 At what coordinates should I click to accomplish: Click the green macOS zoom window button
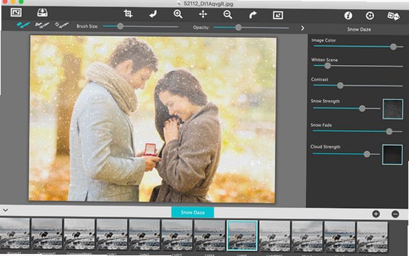pyautogui.click(x=21, y=1)
